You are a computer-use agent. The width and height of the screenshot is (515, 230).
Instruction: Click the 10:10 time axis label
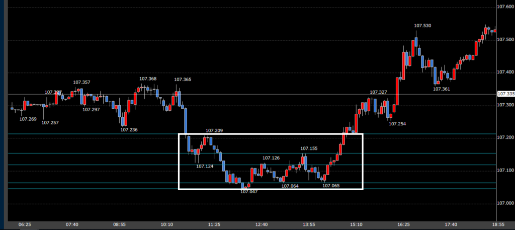(167, 225)
